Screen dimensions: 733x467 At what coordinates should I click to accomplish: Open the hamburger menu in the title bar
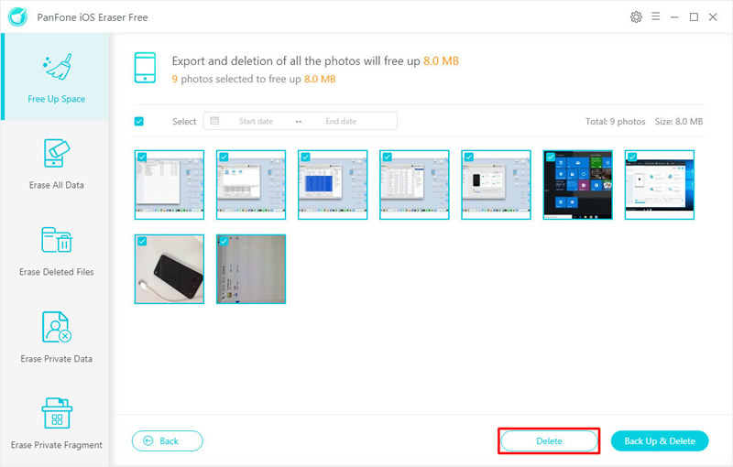pyautogui.click(x=656, y=16)
